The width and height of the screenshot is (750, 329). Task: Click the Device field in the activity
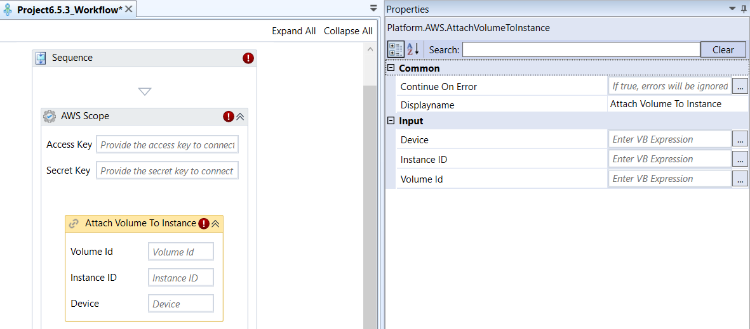[x=181, y=304]
